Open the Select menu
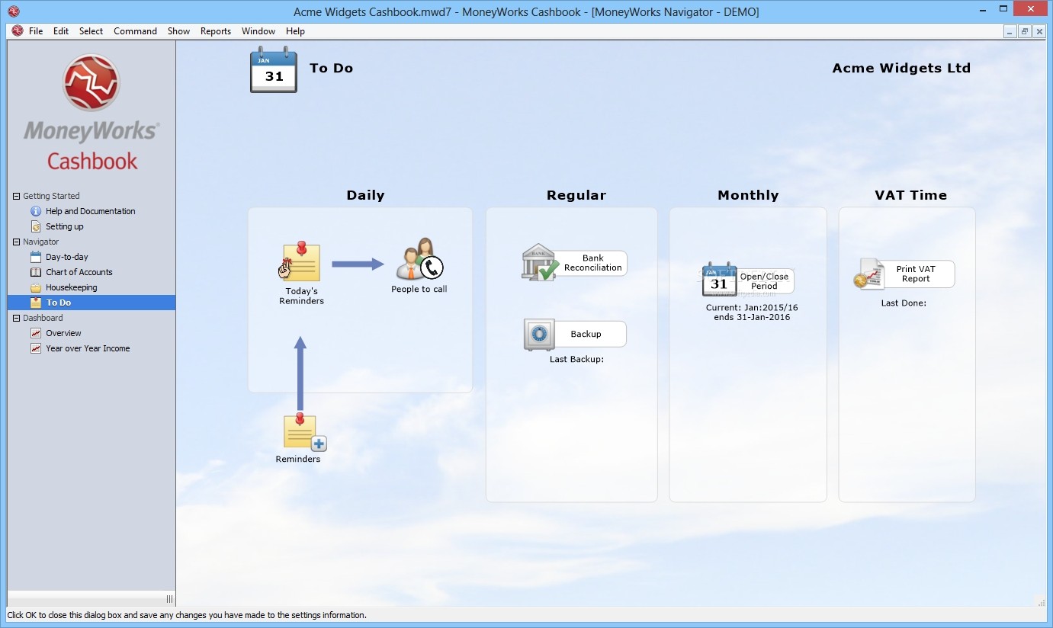The width and height of the screenshot is (1053, 628). coord(91,31)
